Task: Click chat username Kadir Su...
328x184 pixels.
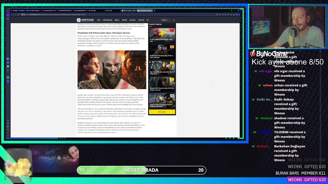Action: pyautogui.click(x=264, y=99)
